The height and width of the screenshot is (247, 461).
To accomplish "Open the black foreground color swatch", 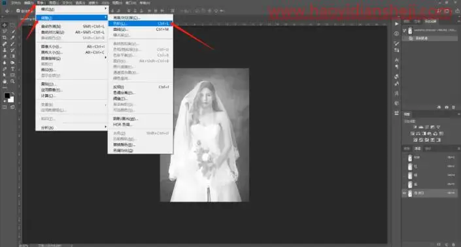I will click(x=7, y=95).
